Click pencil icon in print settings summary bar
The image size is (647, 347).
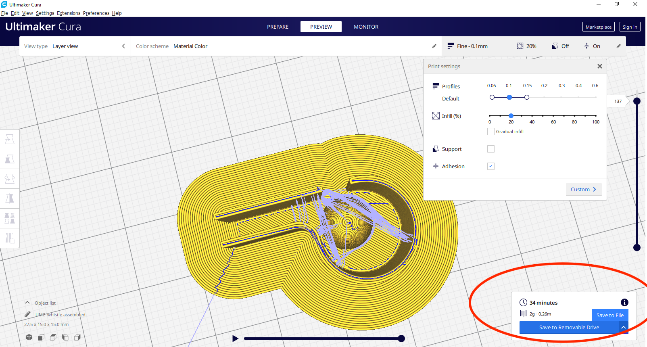coord(619,46)
